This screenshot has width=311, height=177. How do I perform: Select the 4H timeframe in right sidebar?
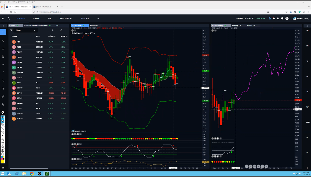(x=307, y=77)
